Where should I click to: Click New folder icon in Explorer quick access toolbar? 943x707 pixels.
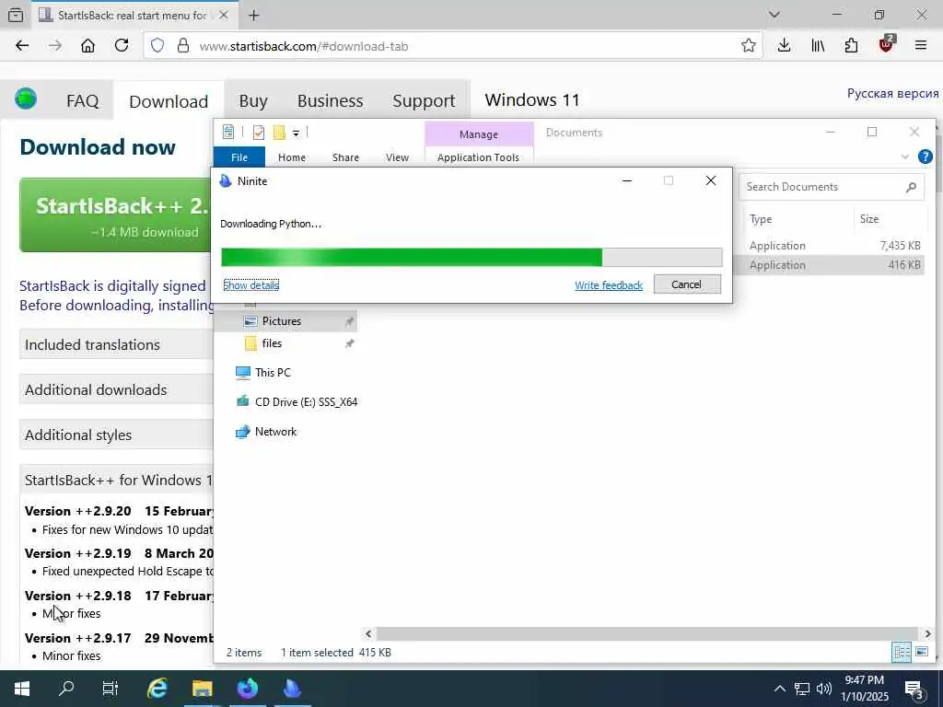pyautogui.click(x=279, y=133)
